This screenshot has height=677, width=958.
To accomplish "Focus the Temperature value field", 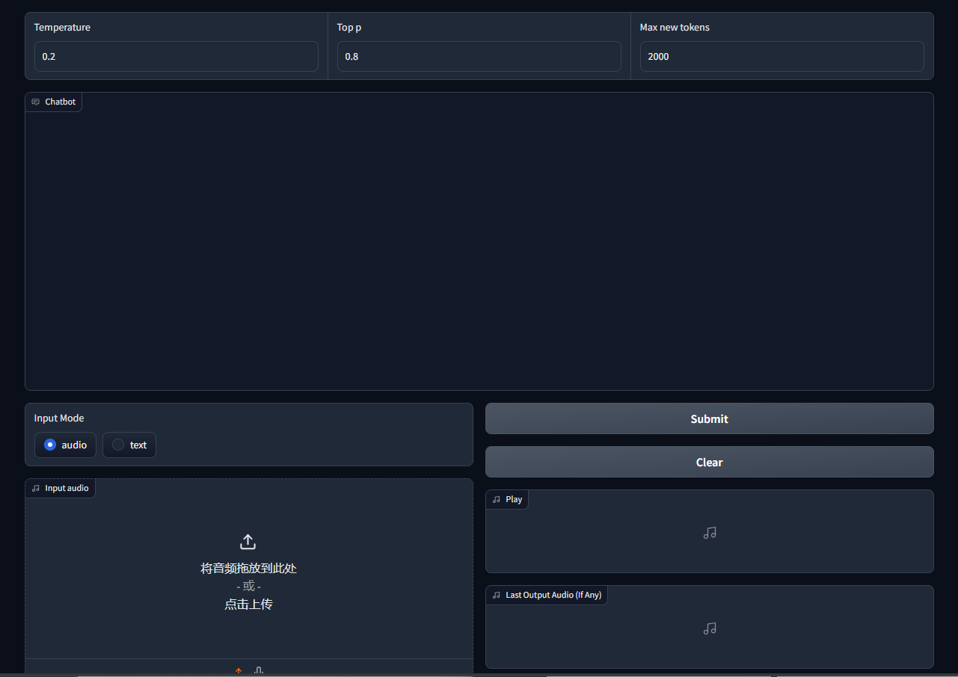I will tap(176, 57).
